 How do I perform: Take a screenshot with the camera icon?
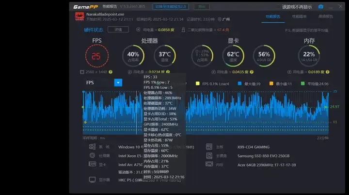[x=320, y=7]
